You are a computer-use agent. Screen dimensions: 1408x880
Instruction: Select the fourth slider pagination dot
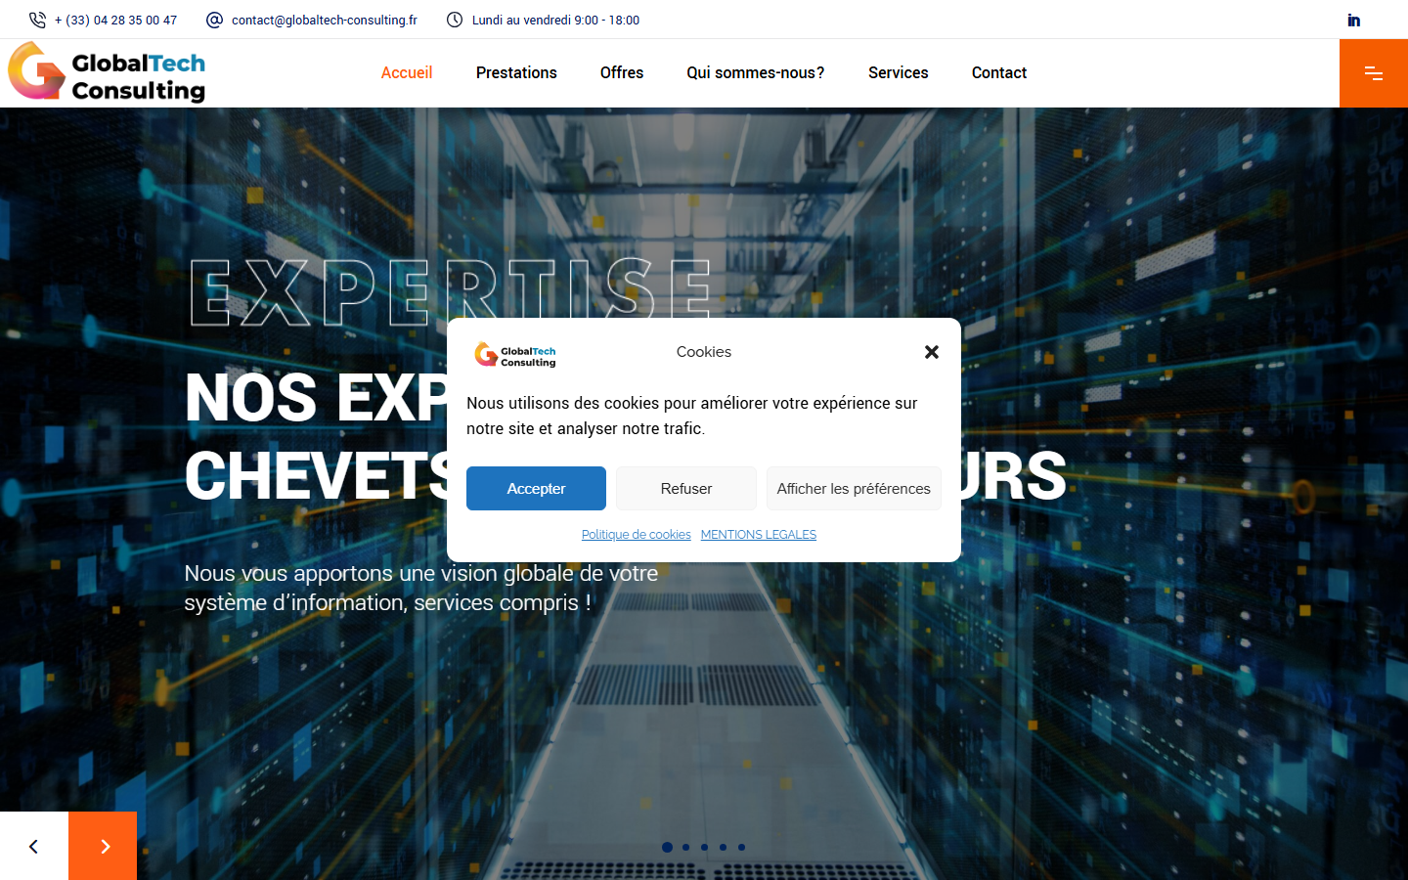point(723,847)
